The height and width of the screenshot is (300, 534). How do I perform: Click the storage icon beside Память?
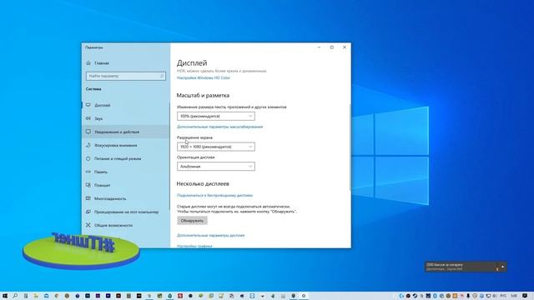(88, 172)
